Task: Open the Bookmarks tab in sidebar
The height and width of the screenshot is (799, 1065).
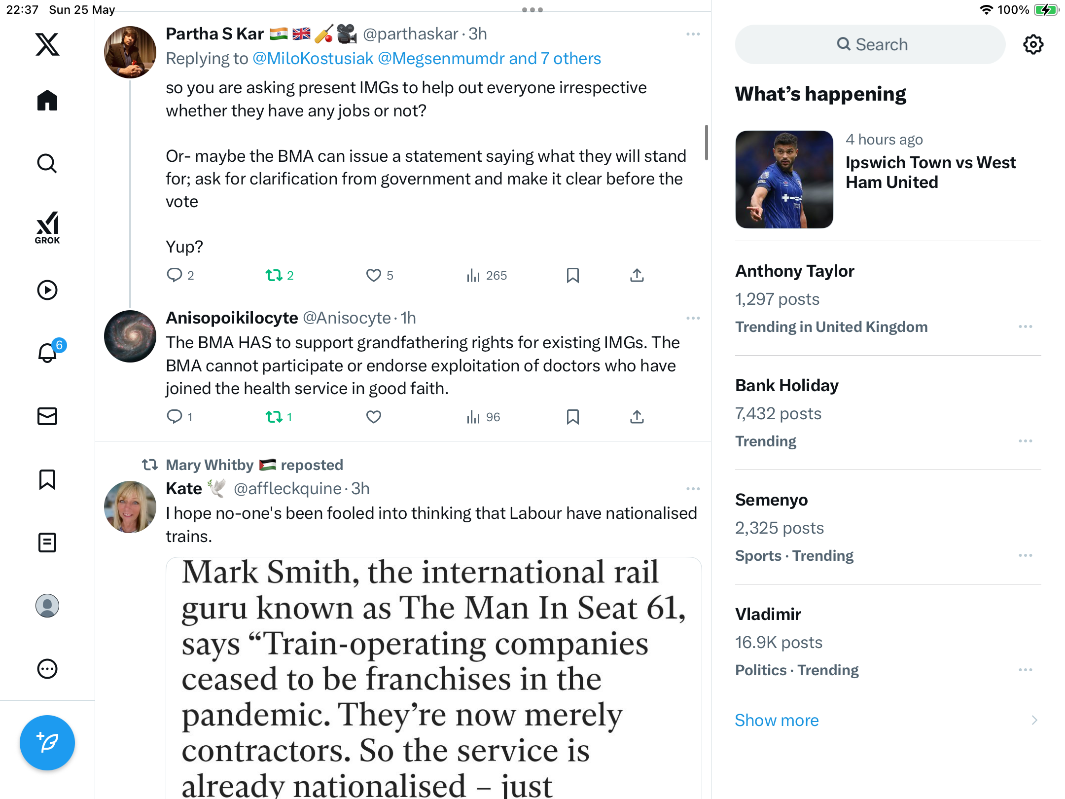Action: pos(47,479)
